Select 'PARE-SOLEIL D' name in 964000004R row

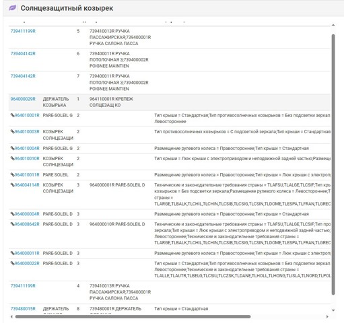coord(58,214)
